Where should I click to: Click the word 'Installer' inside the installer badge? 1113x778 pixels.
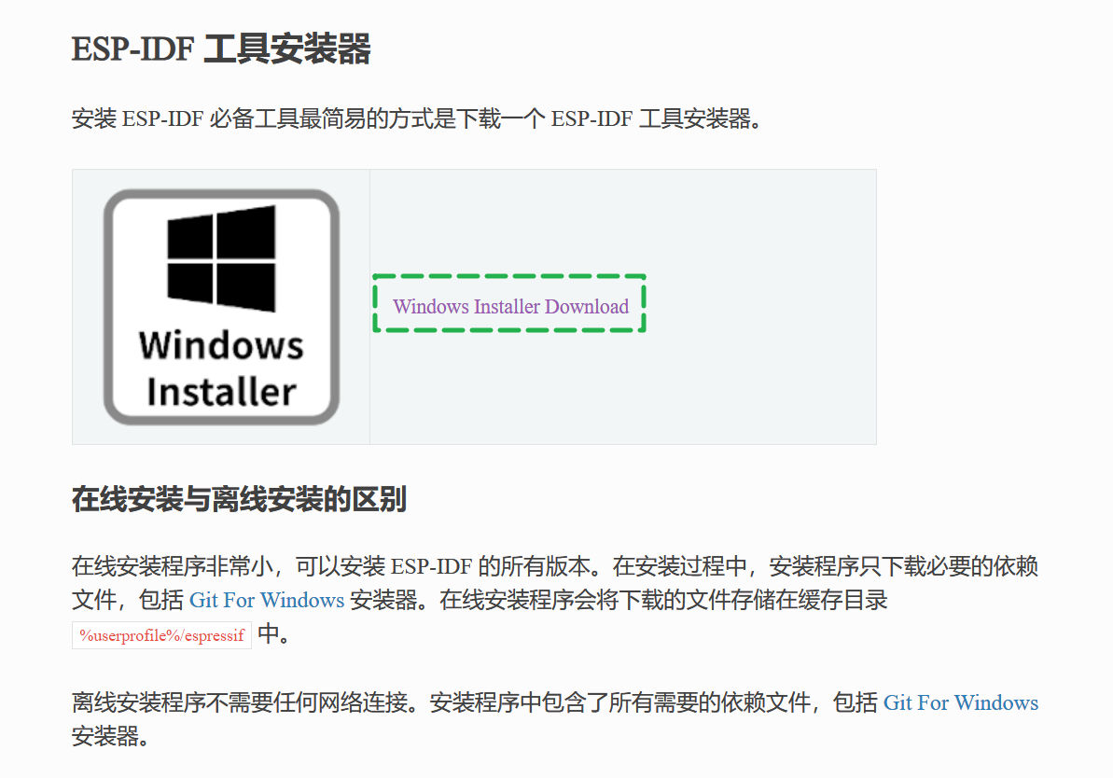(221, 392)
